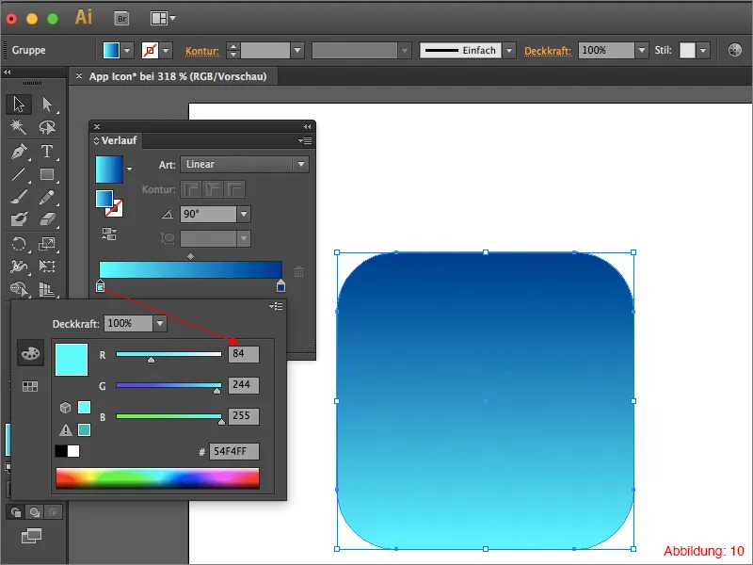Pick a color from the spectrum bar
Screen dimensions: 753x565
tap(157, 478)
